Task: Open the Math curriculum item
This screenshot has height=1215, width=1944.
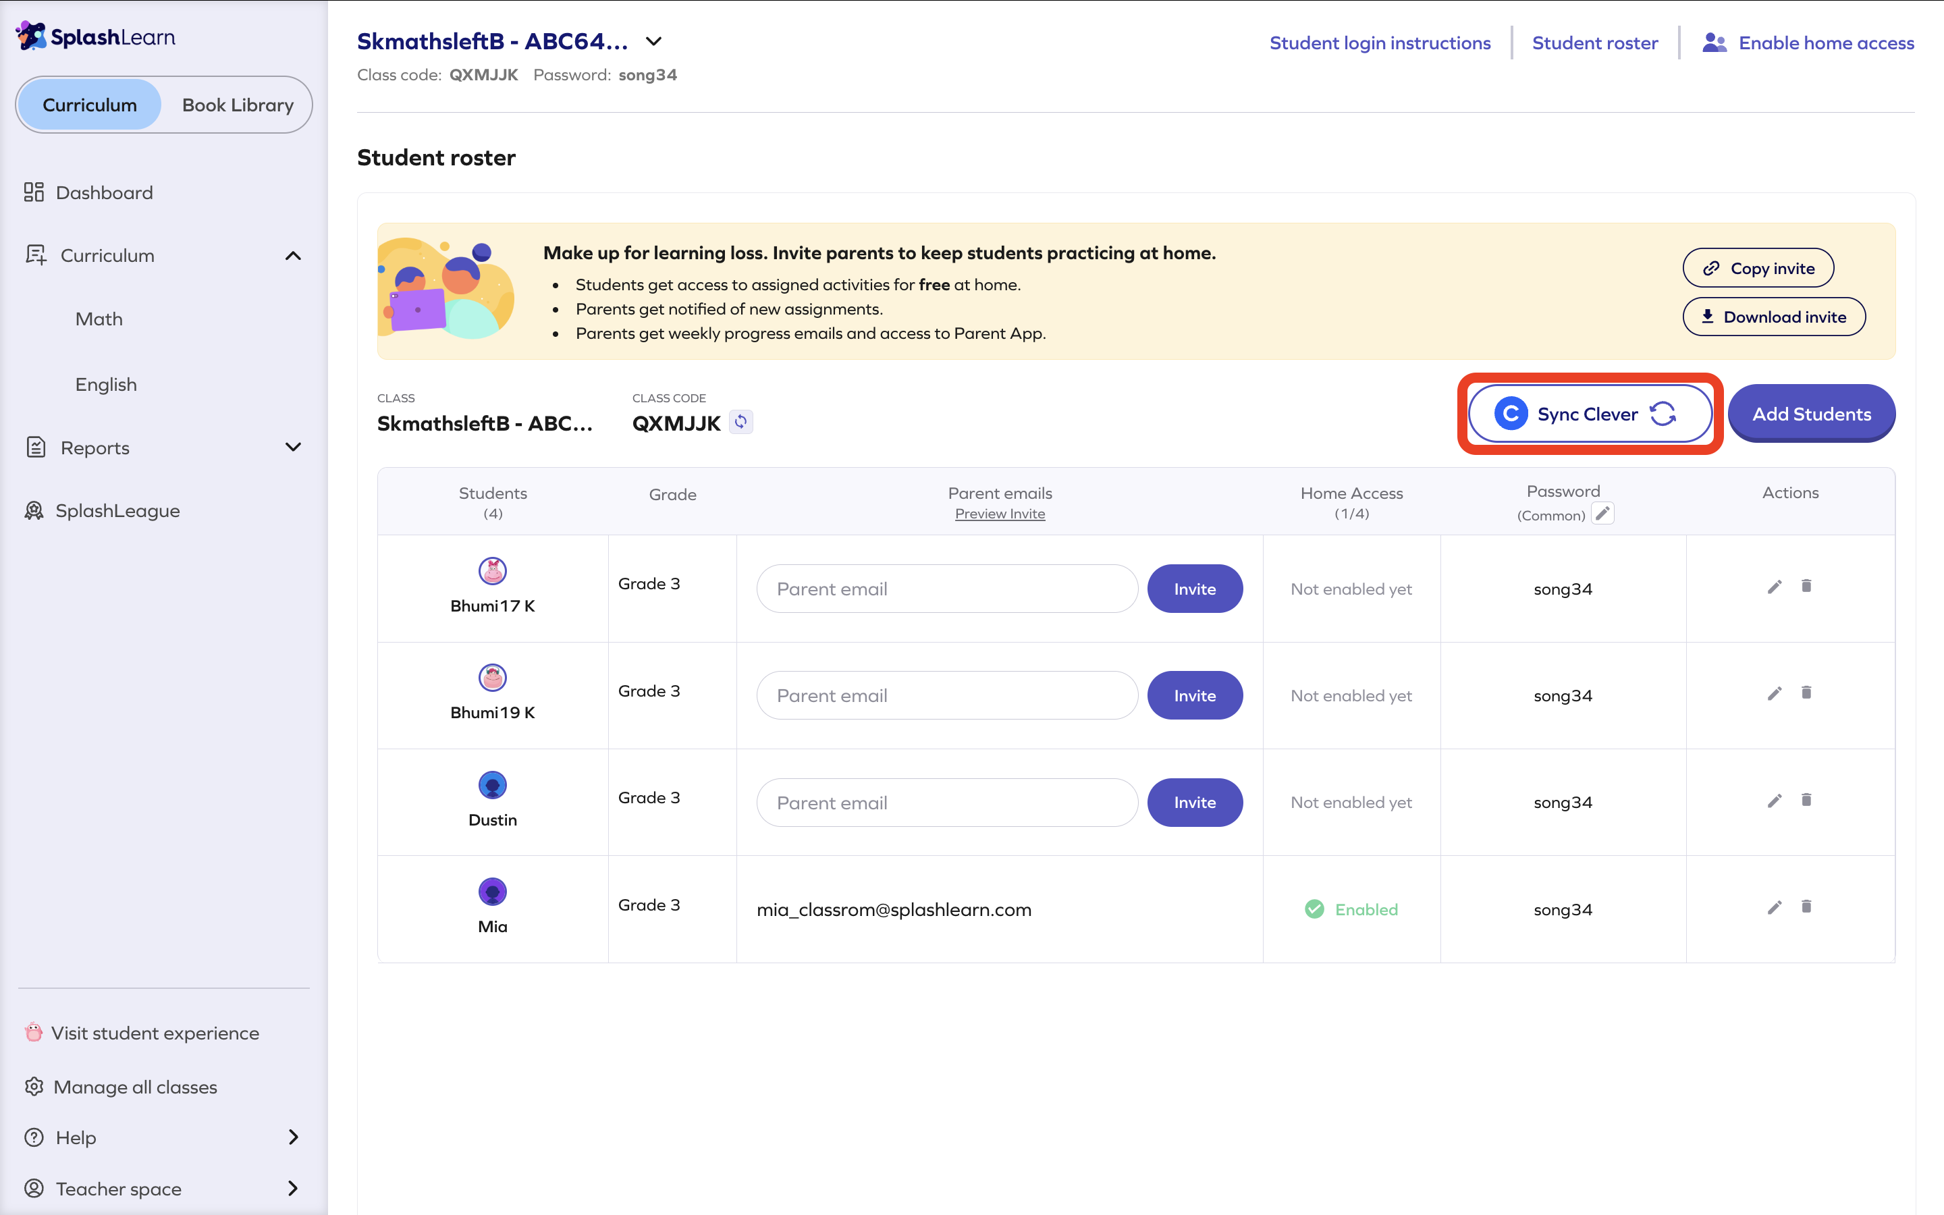Action: pyautogui.click(x=99, y=319)
